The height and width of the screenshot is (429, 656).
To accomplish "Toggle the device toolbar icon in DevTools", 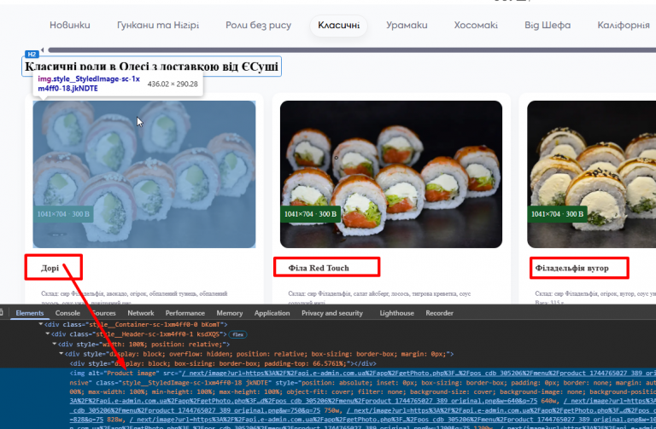I will (x=2, y=312).
